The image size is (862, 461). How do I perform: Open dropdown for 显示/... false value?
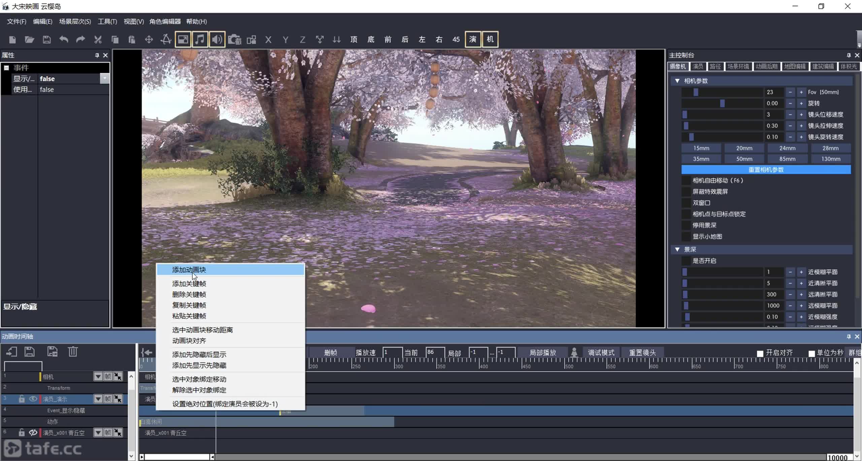coord(105,78)
